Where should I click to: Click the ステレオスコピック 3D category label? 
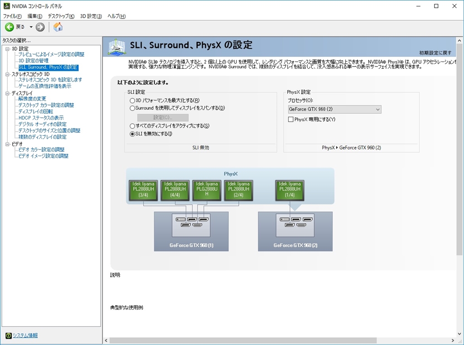click(x=30, y=74)
